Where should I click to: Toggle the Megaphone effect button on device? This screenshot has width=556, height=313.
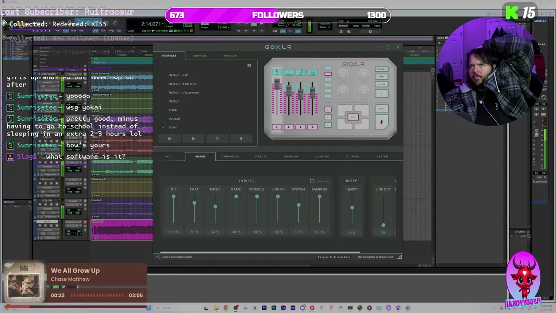point(382,69)
